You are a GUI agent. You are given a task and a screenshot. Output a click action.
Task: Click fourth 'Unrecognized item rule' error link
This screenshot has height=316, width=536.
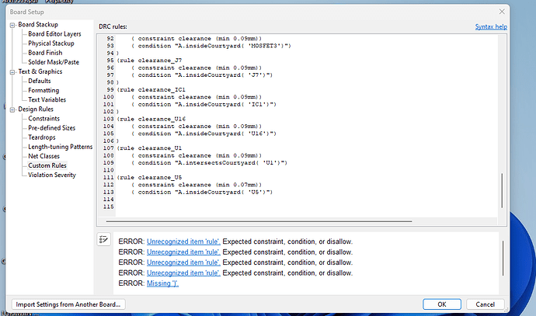point(183,273)
